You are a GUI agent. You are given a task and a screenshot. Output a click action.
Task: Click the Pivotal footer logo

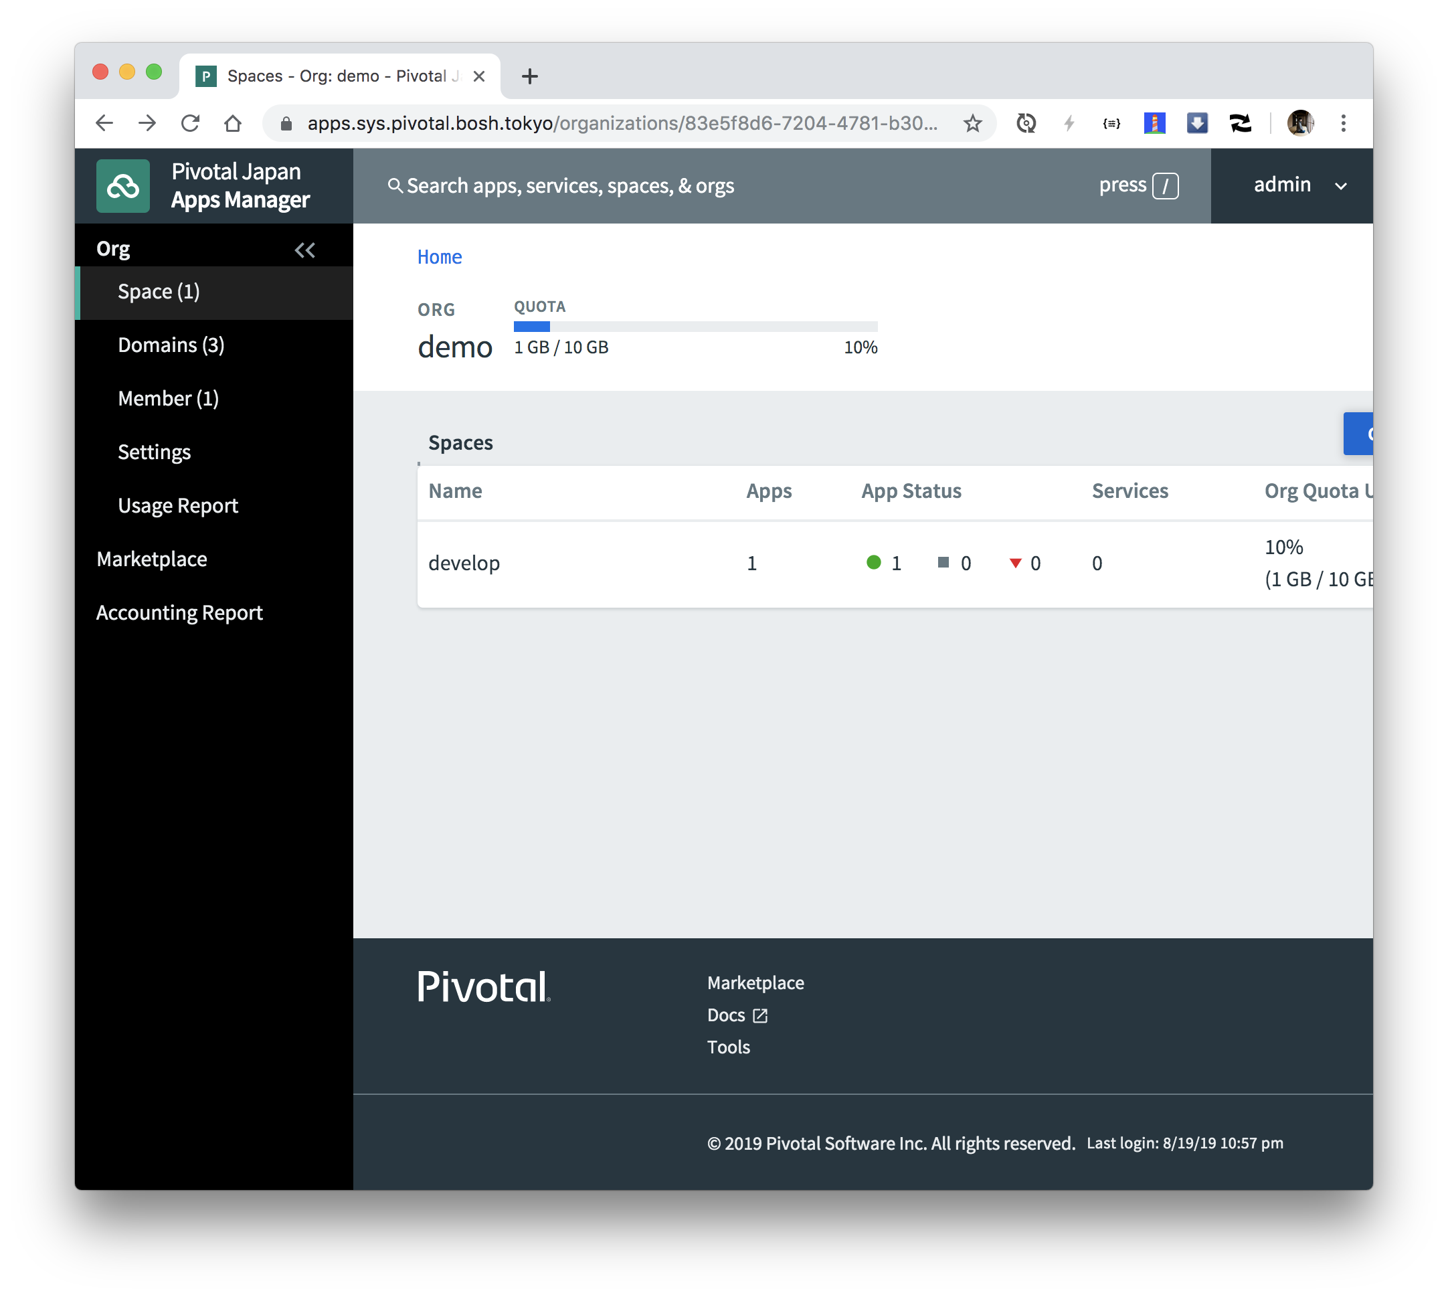pos(484,987)
